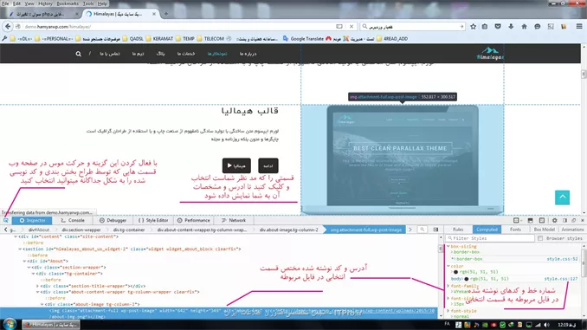Open the Box Model sidebar tab
Viewport: 587px width, 330px height.
[x=544, y=230]
